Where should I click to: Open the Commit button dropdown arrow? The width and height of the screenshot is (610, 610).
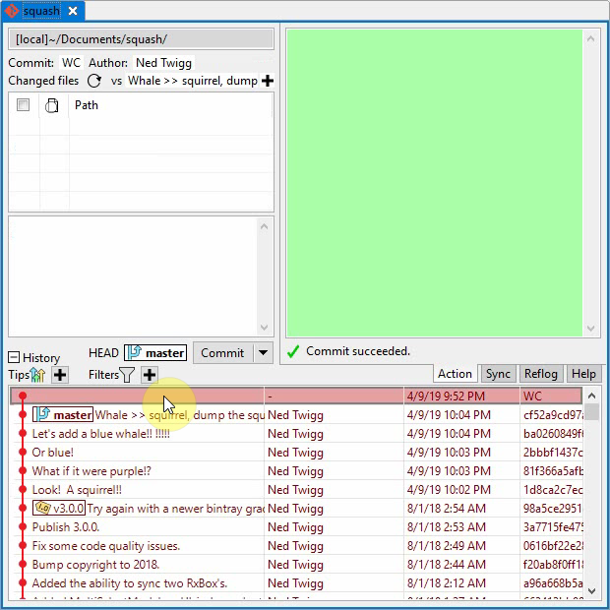tap(263, 353)
